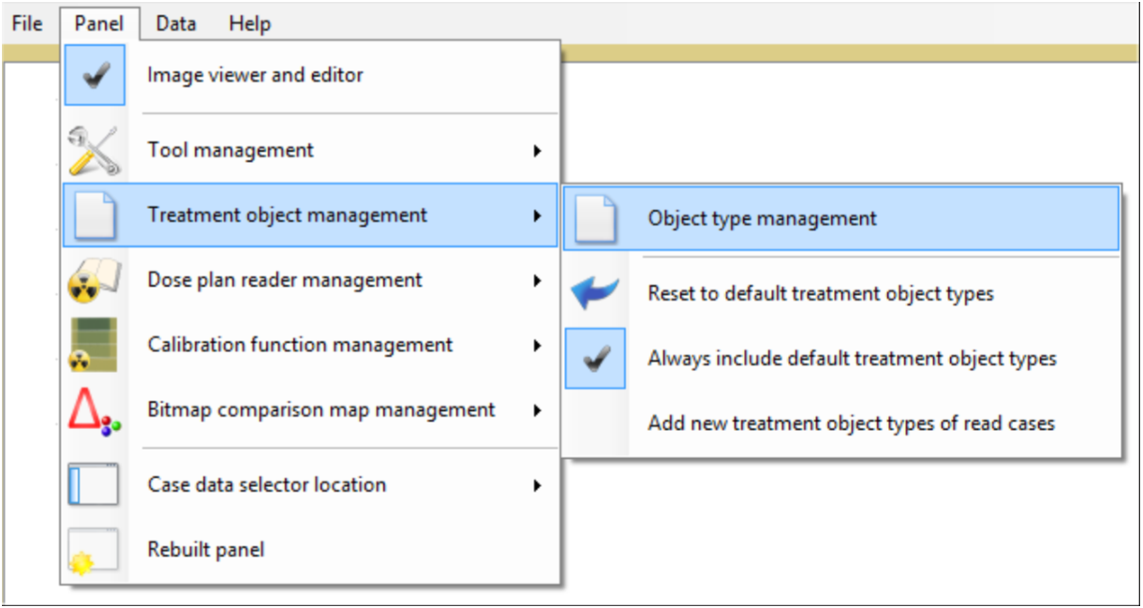
Task: Open Case data selector location entry
Action: pyautogui.click(x=310, y=484)
